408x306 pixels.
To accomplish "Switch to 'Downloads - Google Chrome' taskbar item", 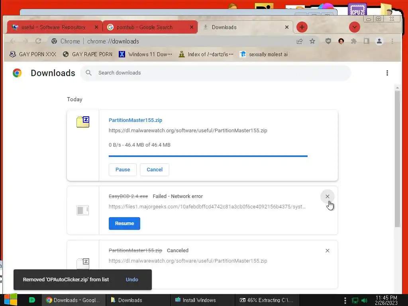I will [x=74, y=300].
